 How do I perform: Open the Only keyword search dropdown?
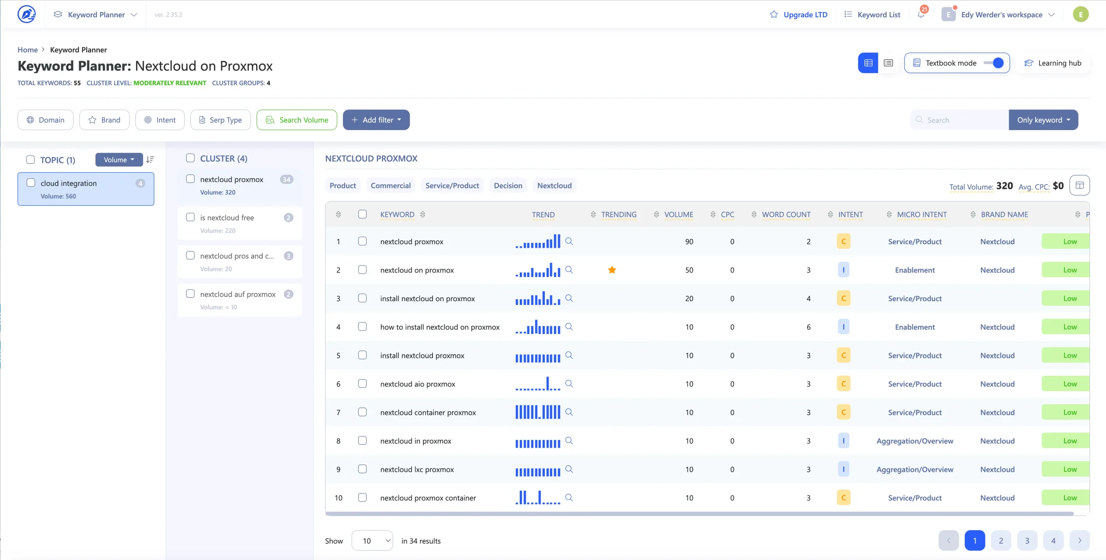pos(1043,120)
